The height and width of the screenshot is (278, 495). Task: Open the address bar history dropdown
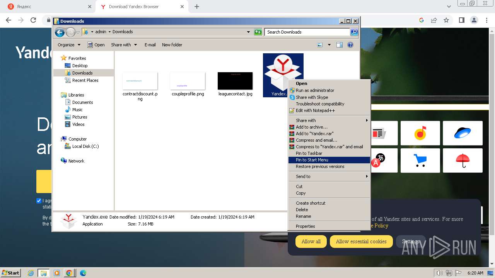pos(248,32)
